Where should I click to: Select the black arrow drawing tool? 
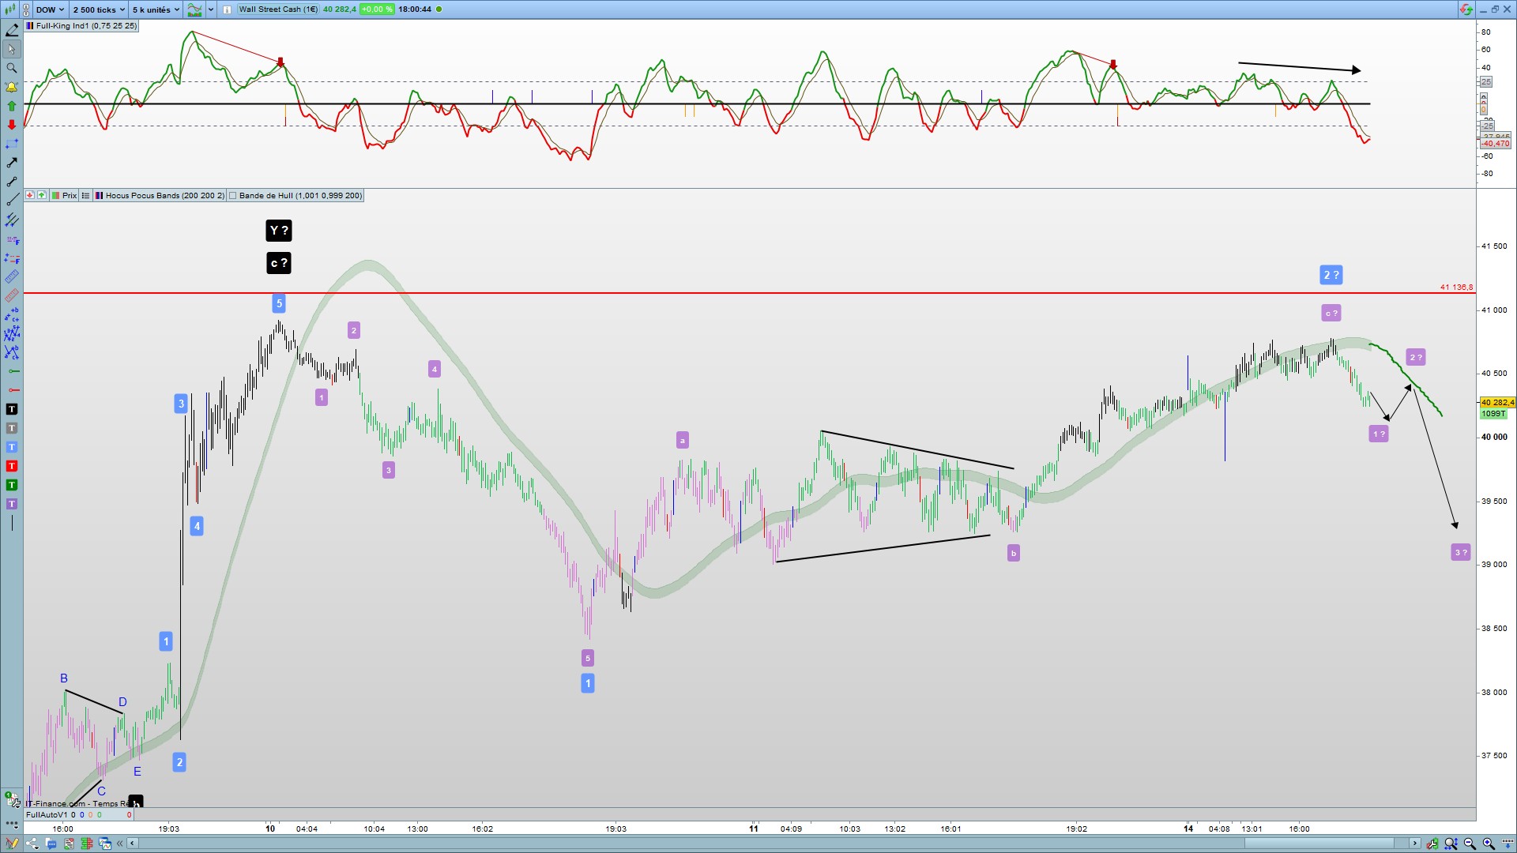pos(12,163)
